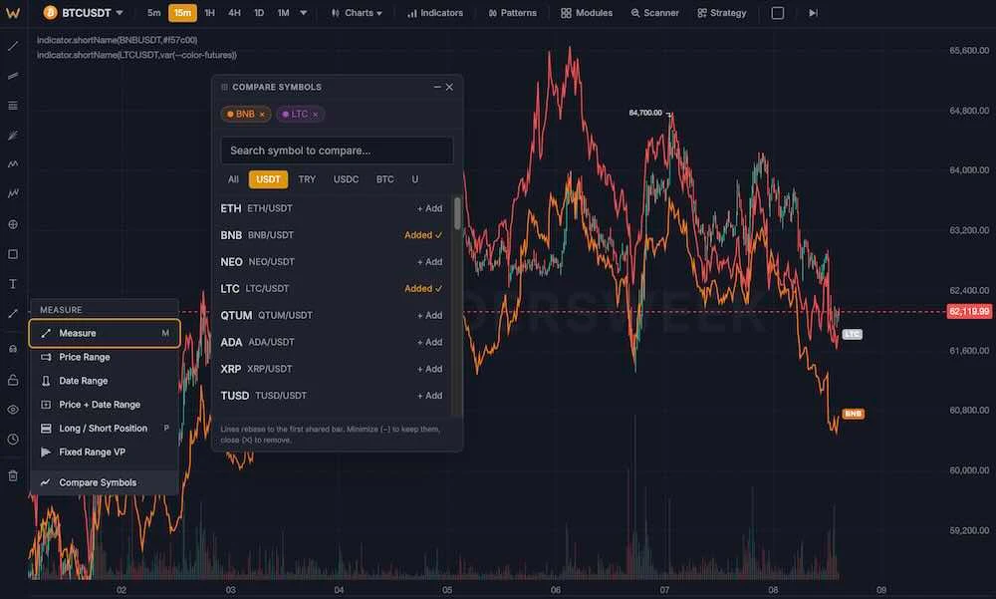Click the BNB series label on chart
Screen dimensions: 996x599
tap(854, 414)
